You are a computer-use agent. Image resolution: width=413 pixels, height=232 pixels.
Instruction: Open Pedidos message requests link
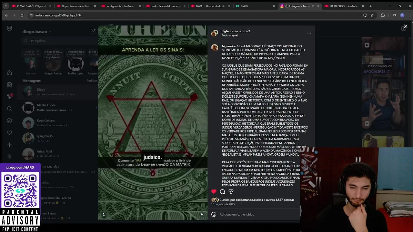(x=92, y=81)
